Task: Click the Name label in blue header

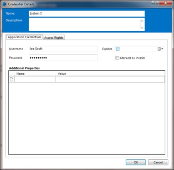Action: (10, 13)
